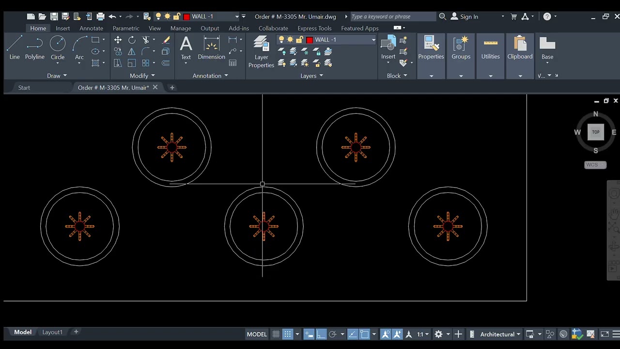This screenshot has width=620, height=349.
Task: Click the red layer color in quick access toolbar
Action: (x=186, y=16)
